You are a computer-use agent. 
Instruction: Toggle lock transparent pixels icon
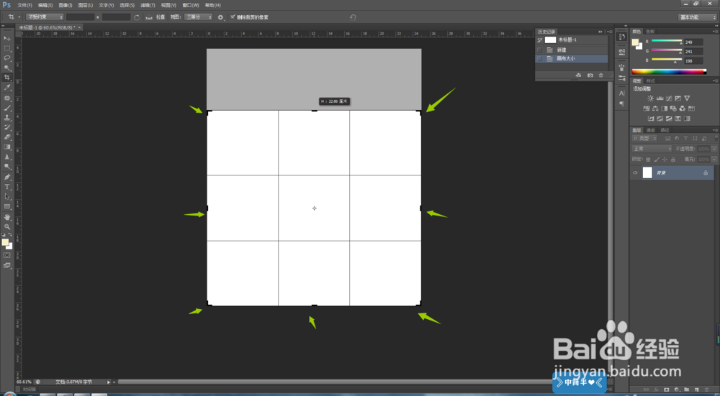coord(648,160)
